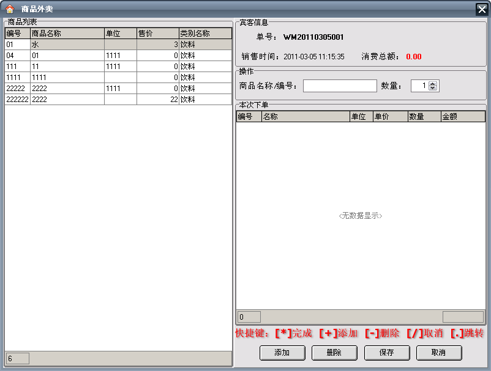Image resolution: width=491 pixels, height=371 pixels.
Task: Click the order table 数量 column header
Action: (x=424, y=117)
